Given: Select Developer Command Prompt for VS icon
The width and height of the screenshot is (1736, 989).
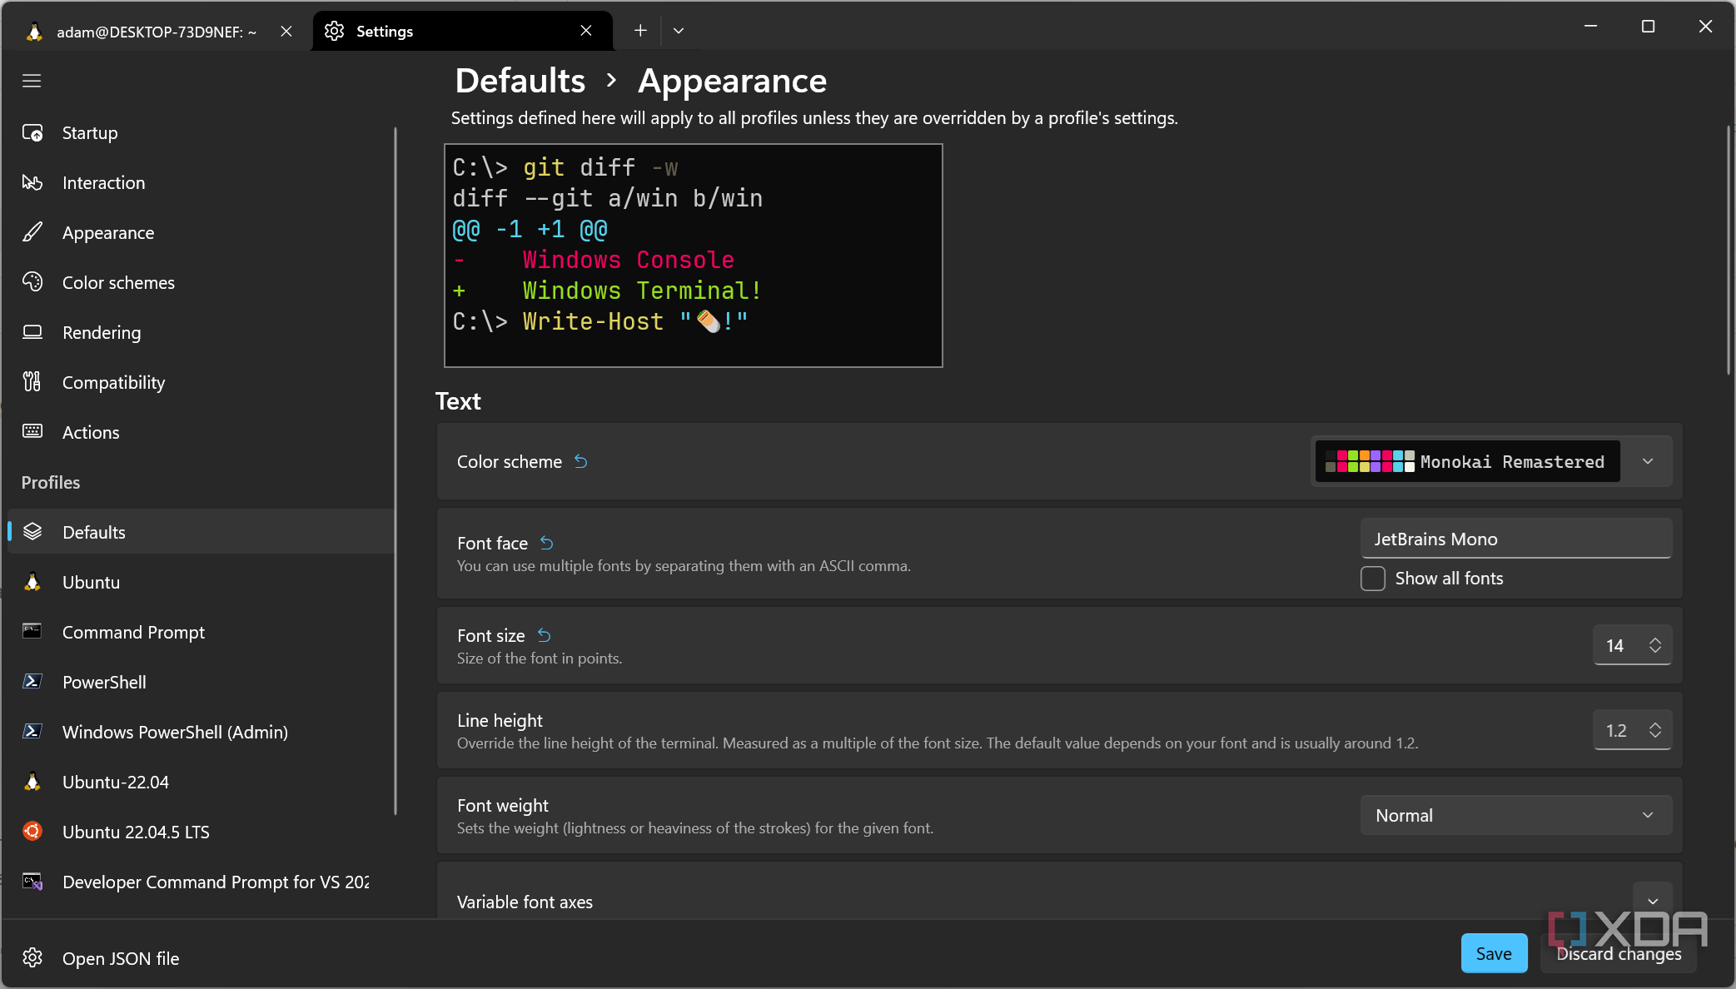Looking at the screenshot, I should [32, 881].
